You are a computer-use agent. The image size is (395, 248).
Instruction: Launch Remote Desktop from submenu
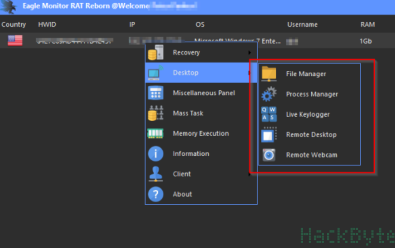tap(309, 135)
